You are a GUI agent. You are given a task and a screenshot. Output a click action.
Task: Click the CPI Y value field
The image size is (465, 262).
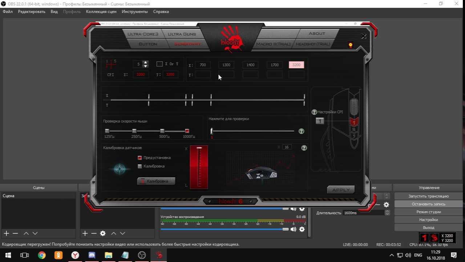pos(170,74)
